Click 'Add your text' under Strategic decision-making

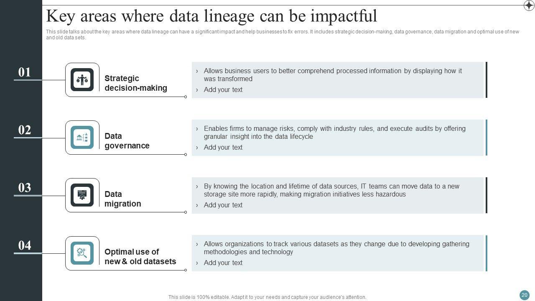223,90
